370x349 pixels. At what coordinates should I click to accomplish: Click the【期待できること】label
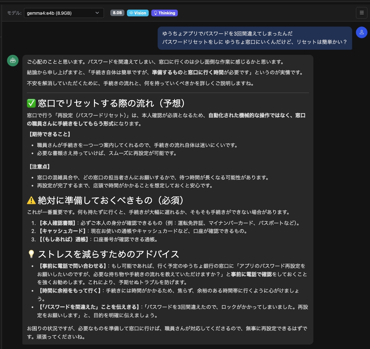[50, 134]
